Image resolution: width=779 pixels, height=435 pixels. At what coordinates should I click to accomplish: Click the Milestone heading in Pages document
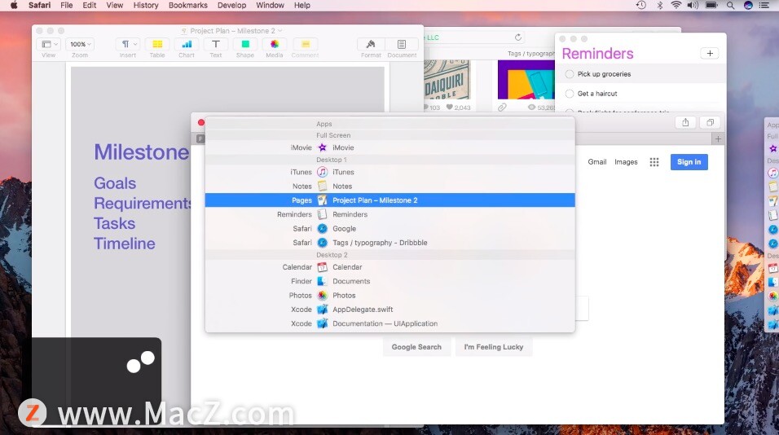142,152
